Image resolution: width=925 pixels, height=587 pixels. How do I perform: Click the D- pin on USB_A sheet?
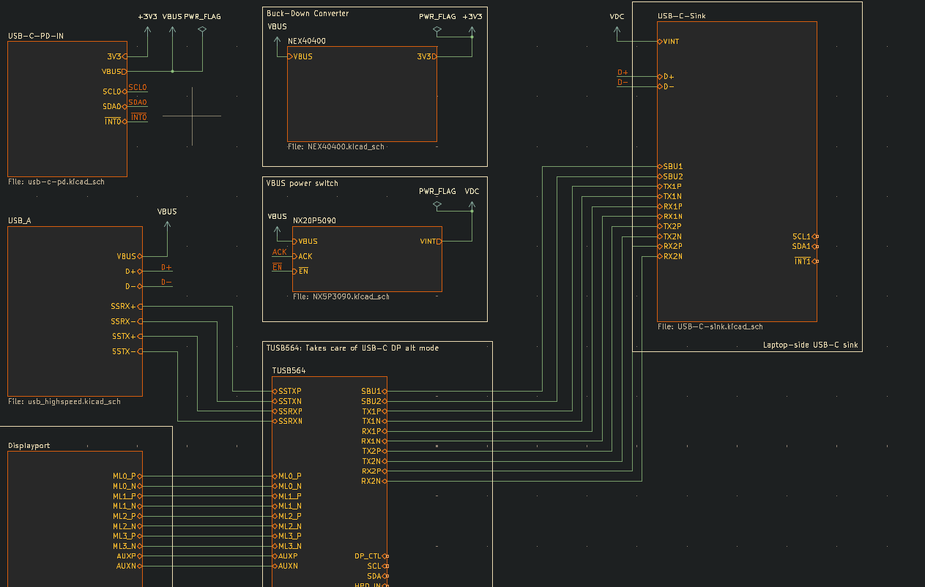(x=133, y=286)
